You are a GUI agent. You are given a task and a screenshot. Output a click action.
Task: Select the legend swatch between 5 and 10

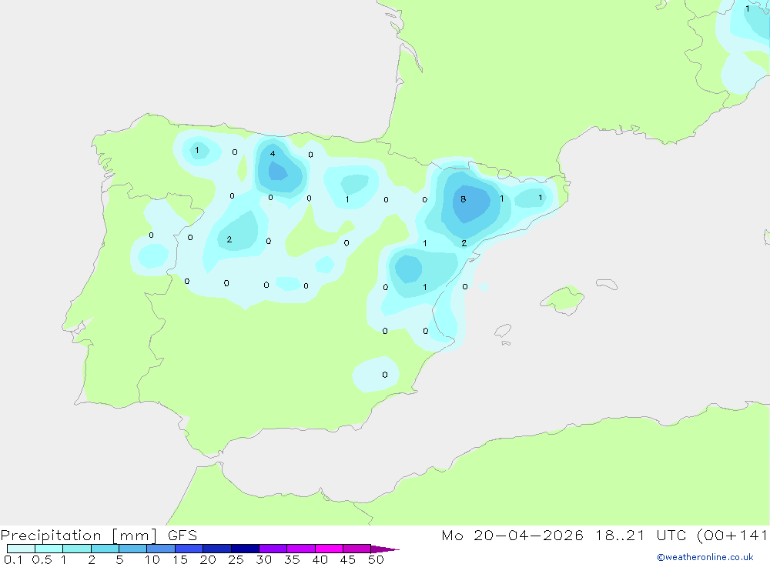point(133,549)
